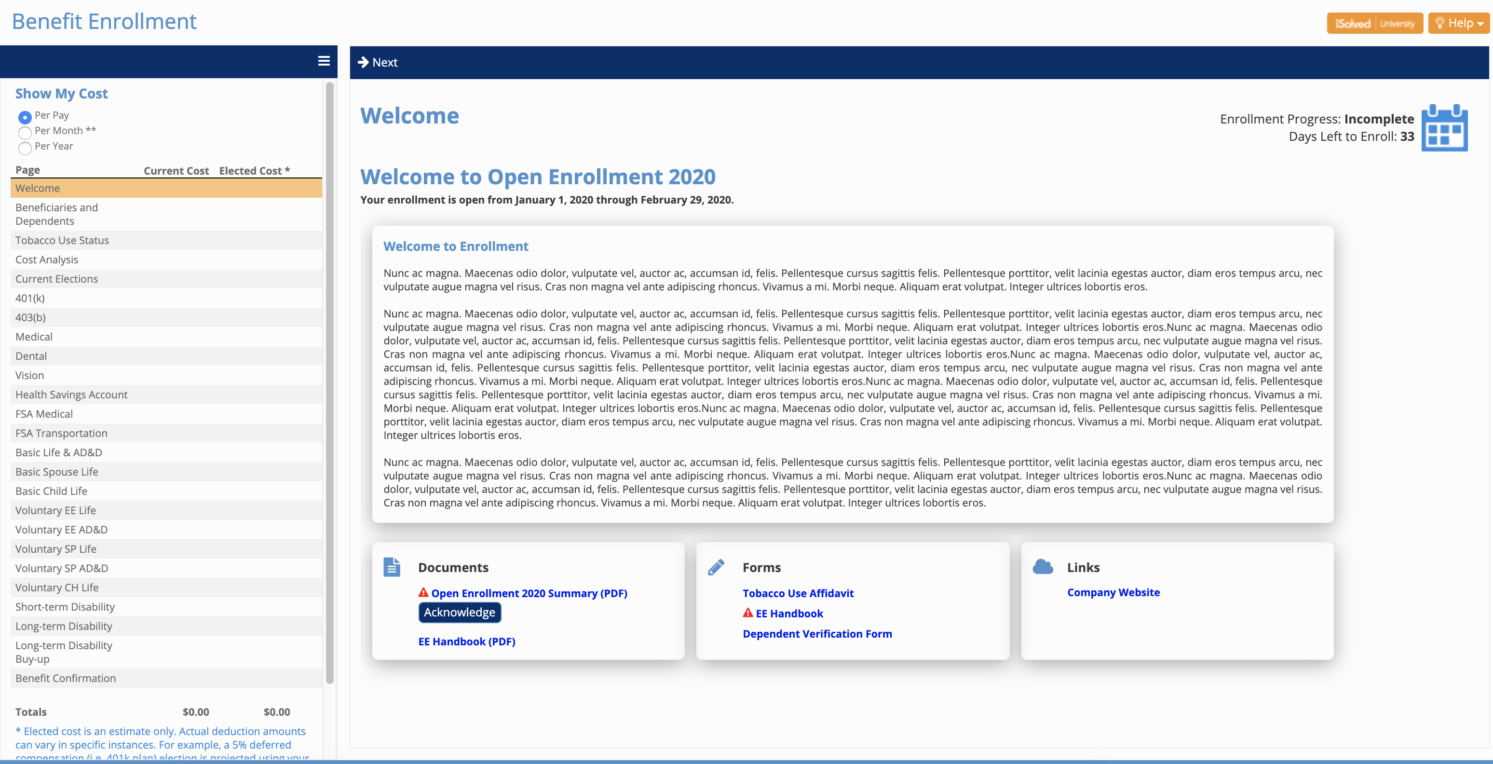Click the Acknowledge button
This screenshot has height=764, width=1493.
click(459, 613)
